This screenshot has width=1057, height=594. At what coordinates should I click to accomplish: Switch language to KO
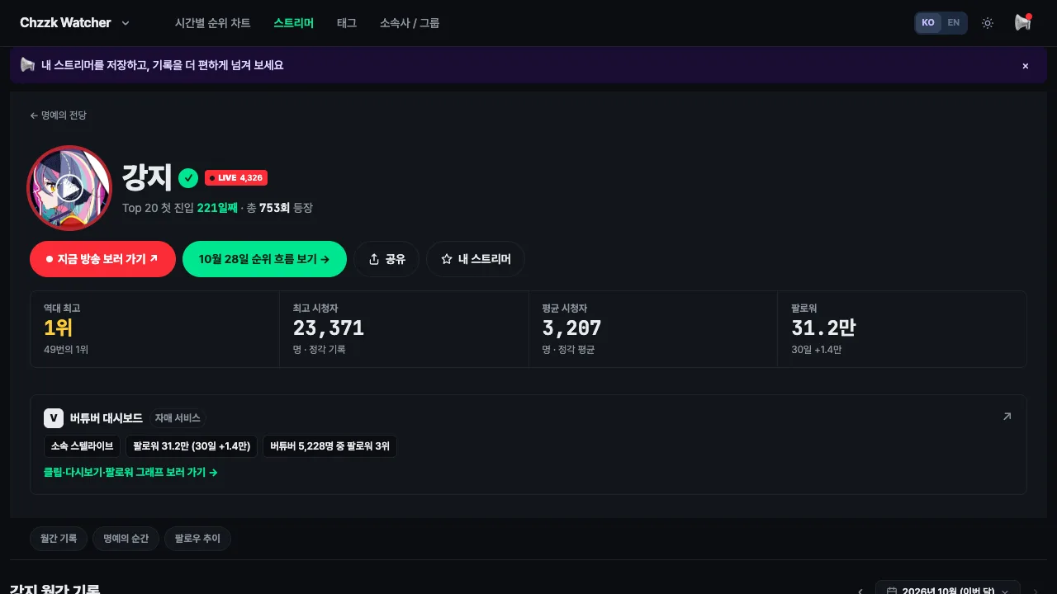(928, 23)
